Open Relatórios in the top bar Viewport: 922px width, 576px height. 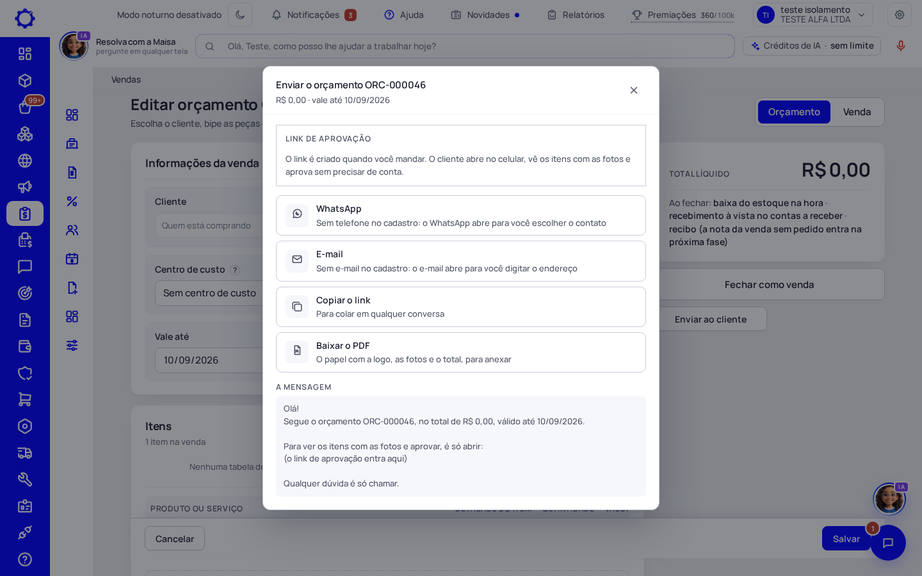[576, 15]
